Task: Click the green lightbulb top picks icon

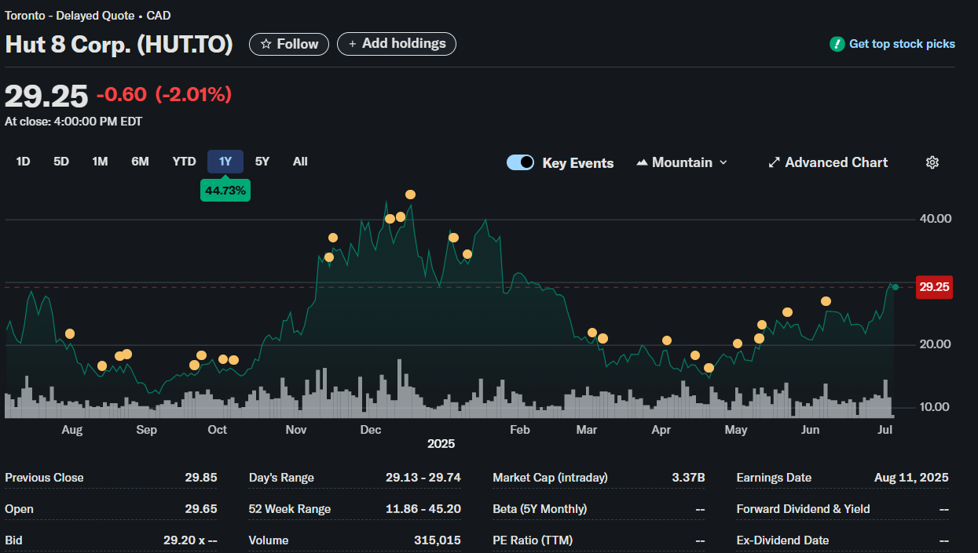Action: (x=837, y=44)
